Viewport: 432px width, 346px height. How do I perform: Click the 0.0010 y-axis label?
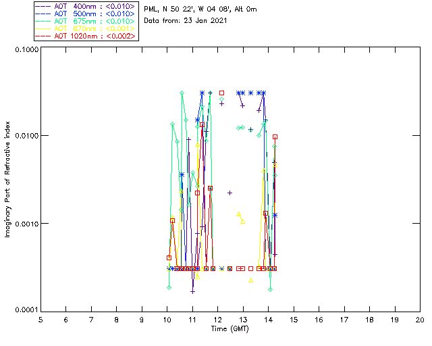point(26,224)
